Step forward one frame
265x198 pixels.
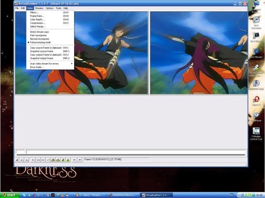43,160
